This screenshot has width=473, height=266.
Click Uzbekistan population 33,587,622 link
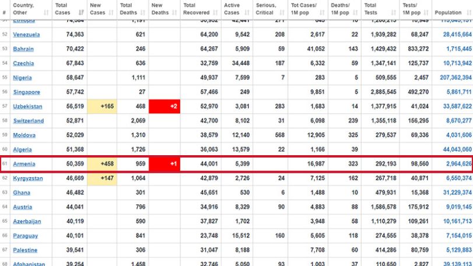(457, 107)
